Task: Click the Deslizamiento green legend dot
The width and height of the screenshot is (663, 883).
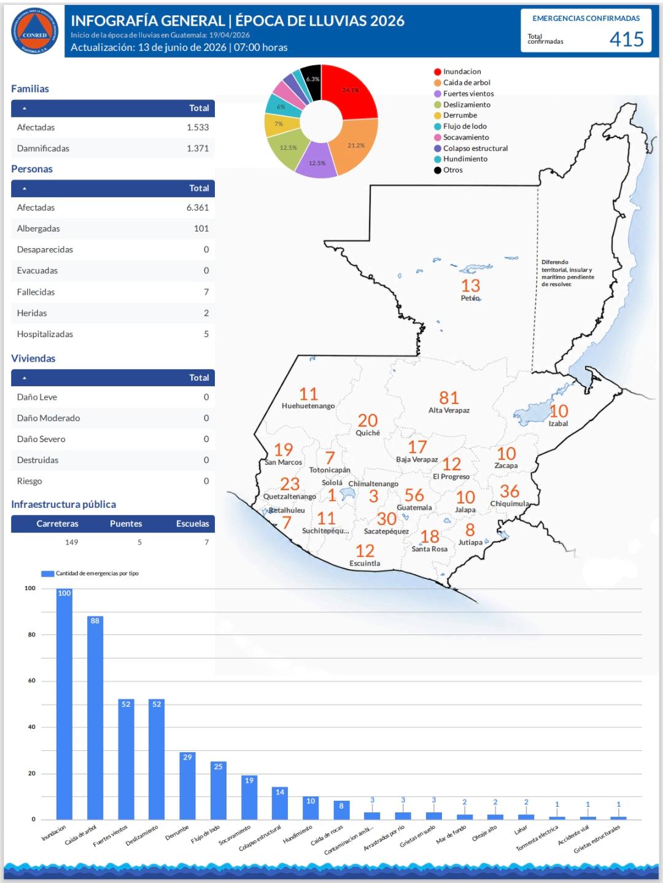Action: coord(438,104)
